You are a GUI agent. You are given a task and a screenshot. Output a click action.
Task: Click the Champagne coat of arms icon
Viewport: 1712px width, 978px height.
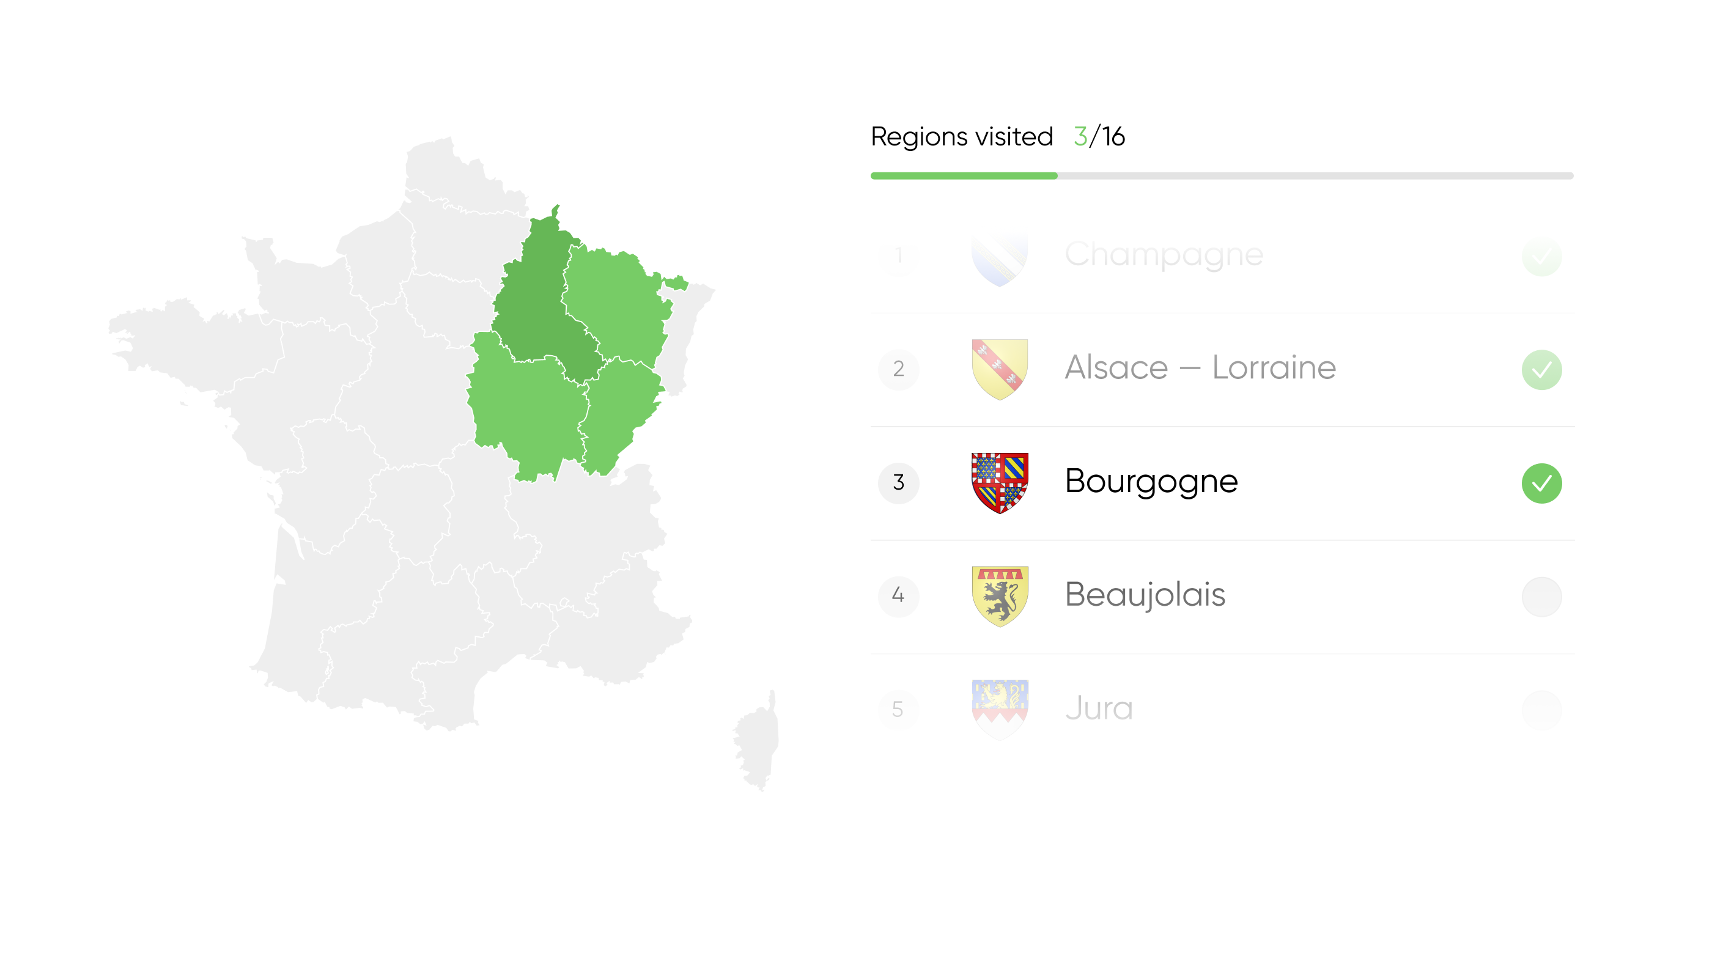[1000, 257]
